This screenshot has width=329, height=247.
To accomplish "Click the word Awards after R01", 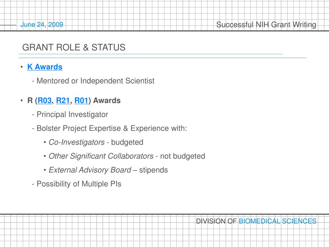I will click(x=107, y=100).
